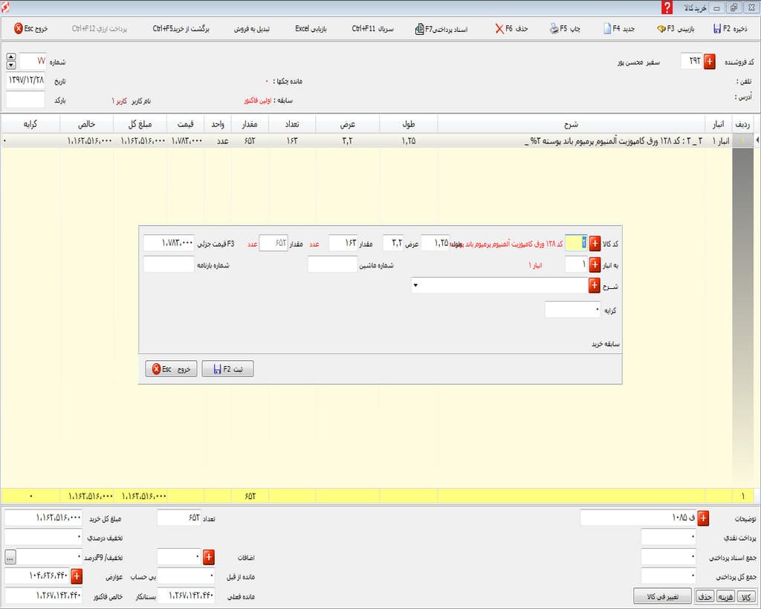Click the plus button next to کد فروشنده
This screenshot has height=609, width=761.
pyautogui.click(x=709, y=62)
